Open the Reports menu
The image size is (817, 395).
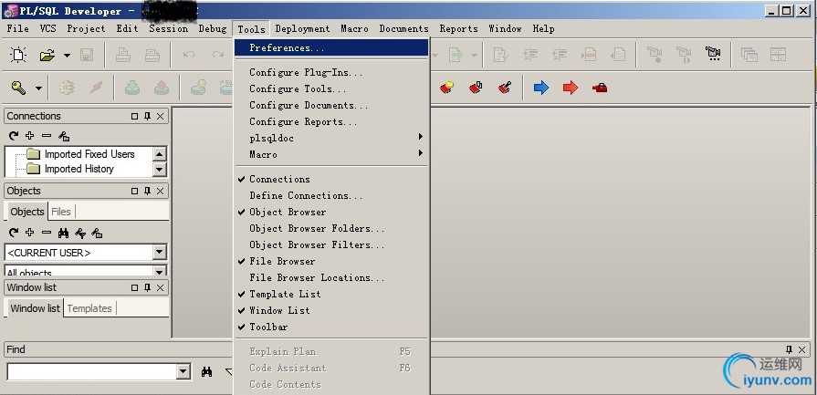[x=458, y=28]
